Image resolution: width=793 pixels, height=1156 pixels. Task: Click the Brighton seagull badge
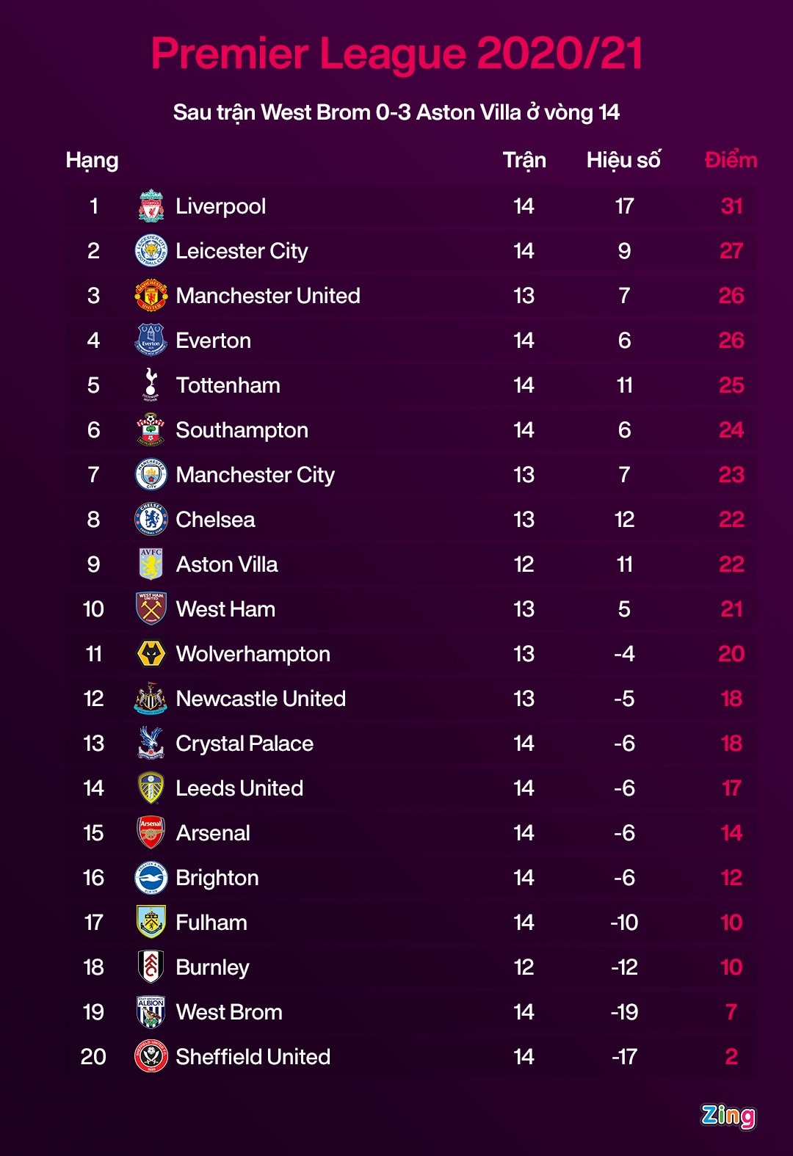click(x=151, y=878)
